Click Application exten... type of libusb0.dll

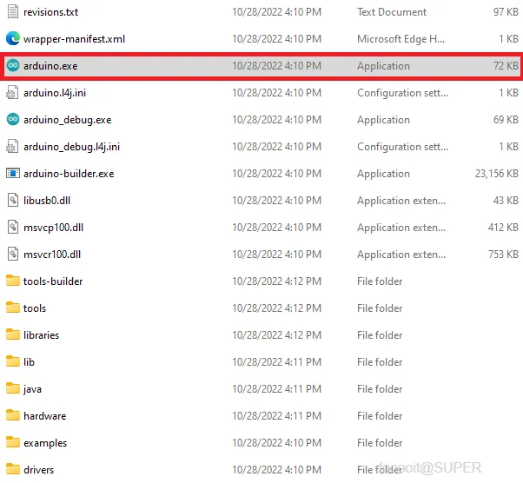point(401,201)
